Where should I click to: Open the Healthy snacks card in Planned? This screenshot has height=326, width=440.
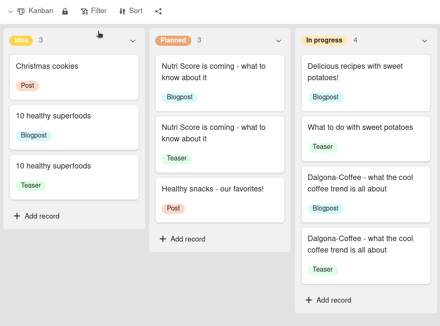point(220,200)
